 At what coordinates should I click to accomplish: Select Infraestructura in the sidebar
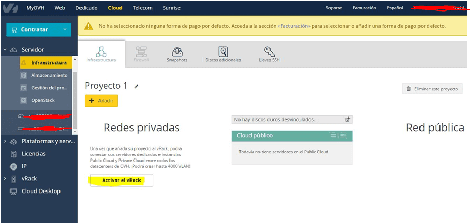pos(46,62)
